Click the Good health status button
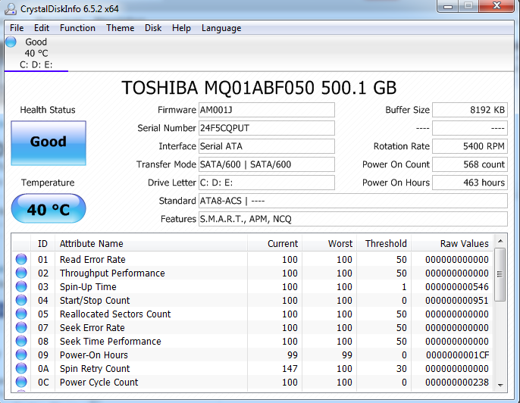 (x=49, y=142)
